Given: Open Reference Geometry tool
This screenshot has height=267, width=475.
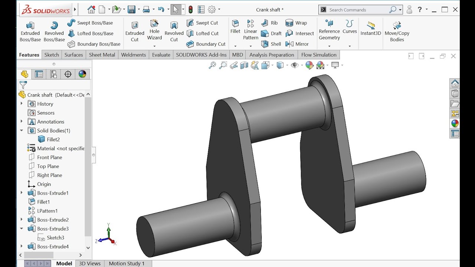Looking at the screenshot, I should (x=329, y=30).
